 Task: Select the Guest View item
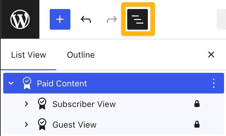click(74, 125)
